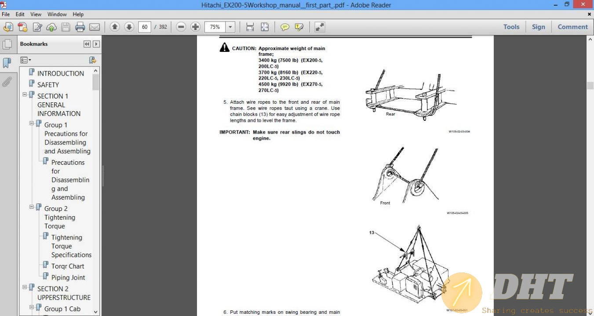The height and width of the screenshot is (316, 594).
Task: Switch to Read Mode with the arrows icon
Action: (320, 27)
